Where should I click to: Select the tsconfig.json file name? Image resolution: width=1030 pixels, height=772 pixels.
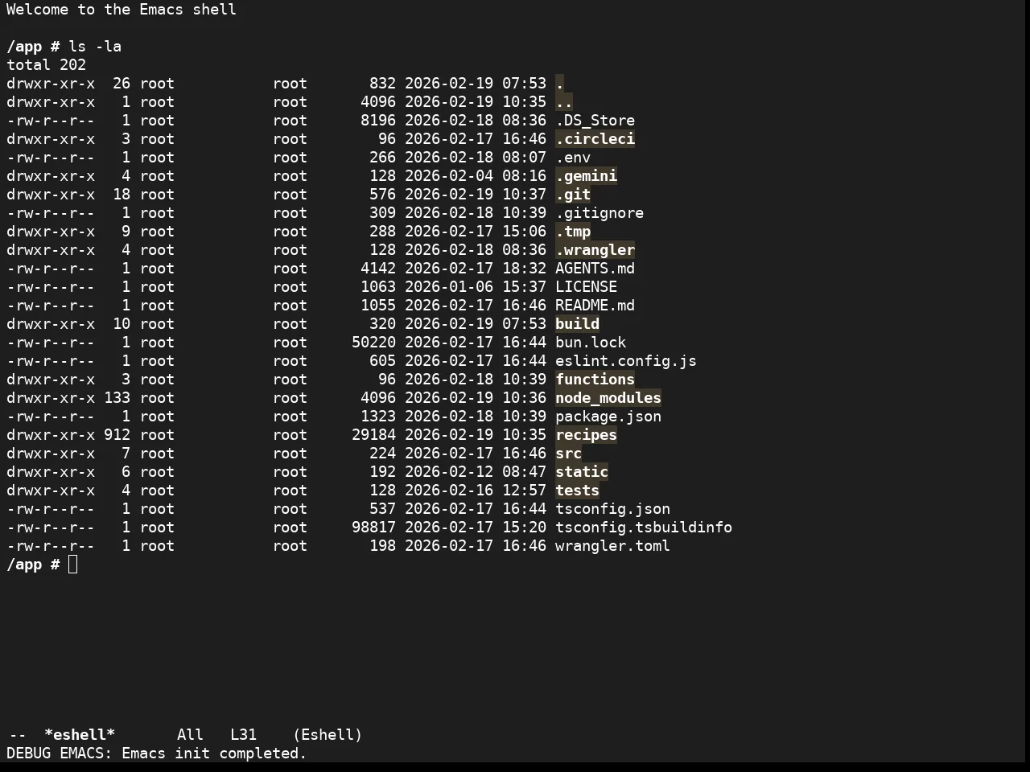click(612, 509)
